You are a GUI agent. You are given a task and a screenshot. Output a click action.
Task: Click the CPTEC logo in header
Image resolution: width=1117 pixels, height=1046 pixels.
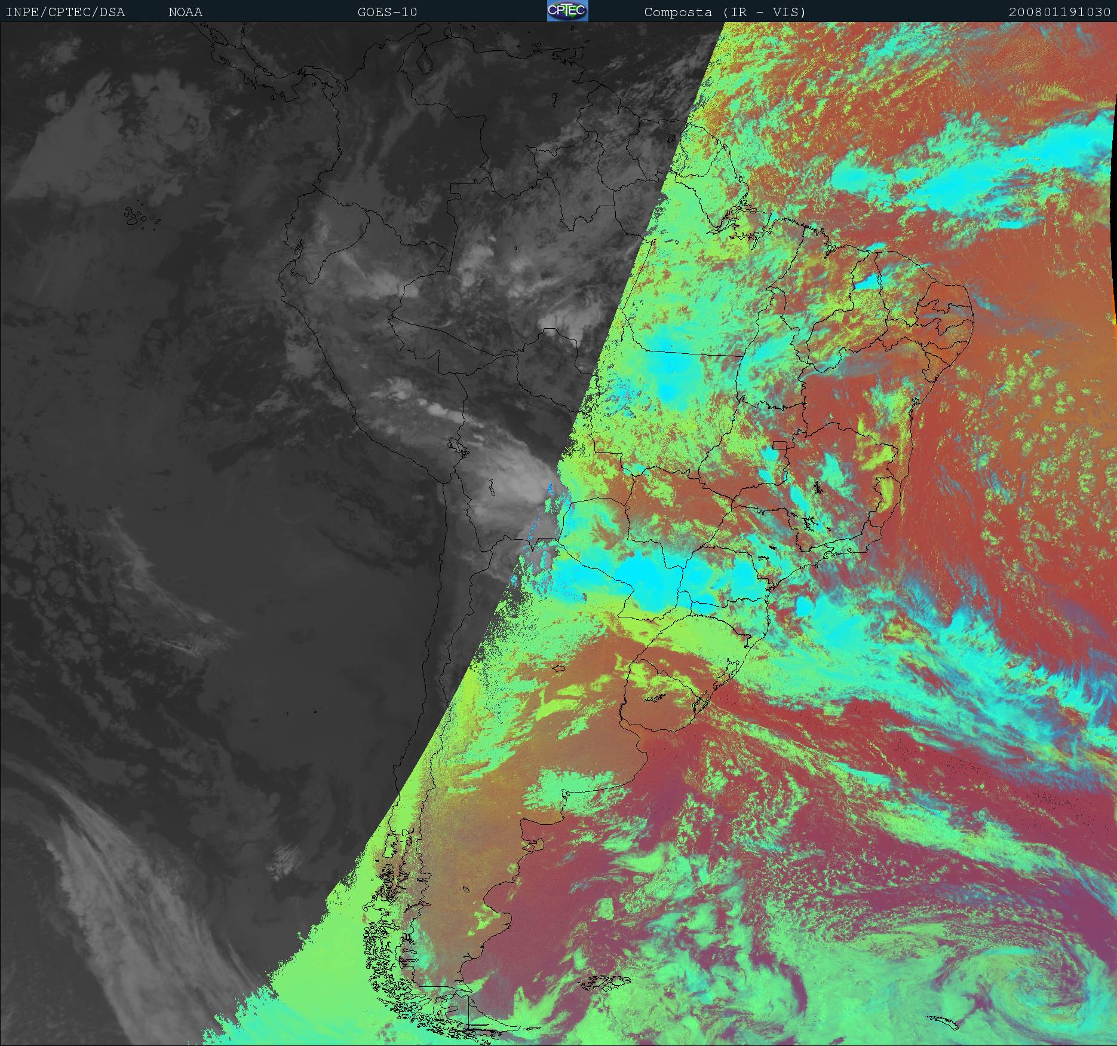tap(567, 11)
